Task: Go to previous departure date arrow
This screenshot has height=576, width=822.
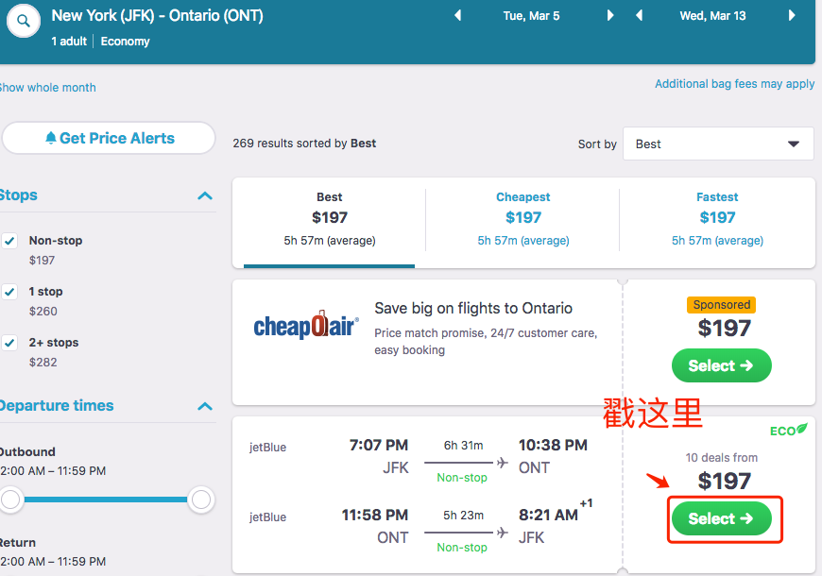Action: 457,15
